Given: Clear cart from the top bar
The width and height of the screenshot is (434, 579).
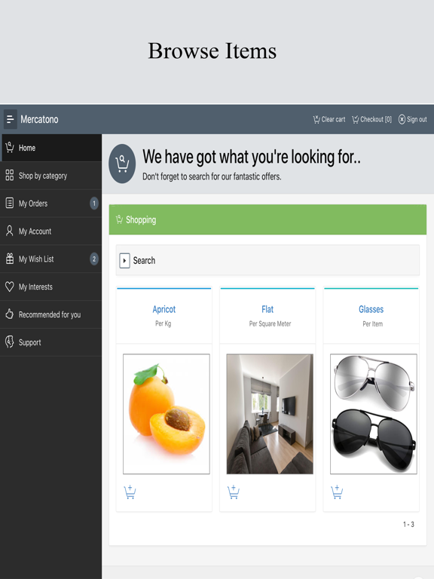Looking at the screenshot, I should coord(329,119).
